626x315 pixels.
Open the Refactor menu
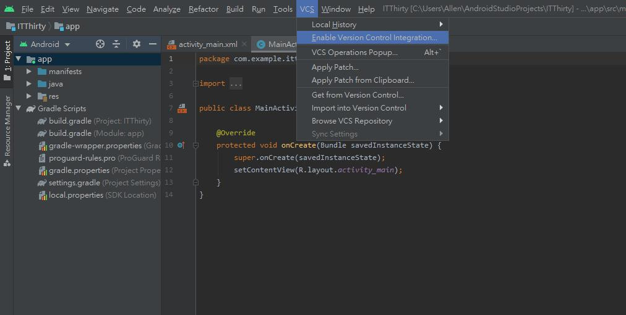tap(204, 9)
